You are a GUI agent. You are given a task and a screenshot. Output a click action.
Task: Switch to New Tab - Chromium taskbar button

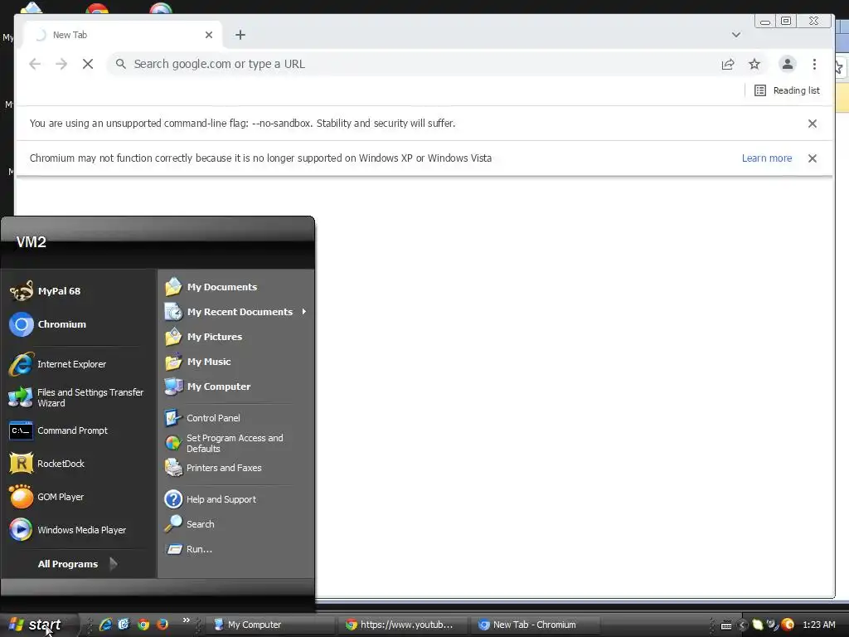coord(536,625)
